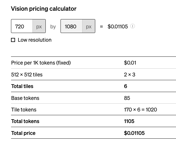Click the Tile tokens row label
Screen dimensions: 176x143
point(24,109)
